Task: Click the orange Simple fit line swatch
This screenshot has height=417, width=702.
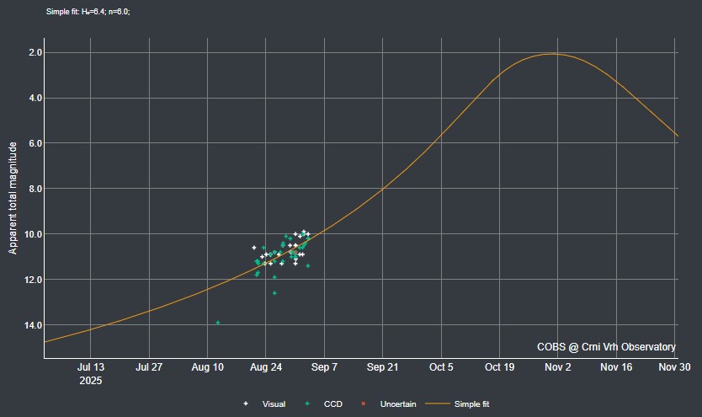Action: coord(438,404)
